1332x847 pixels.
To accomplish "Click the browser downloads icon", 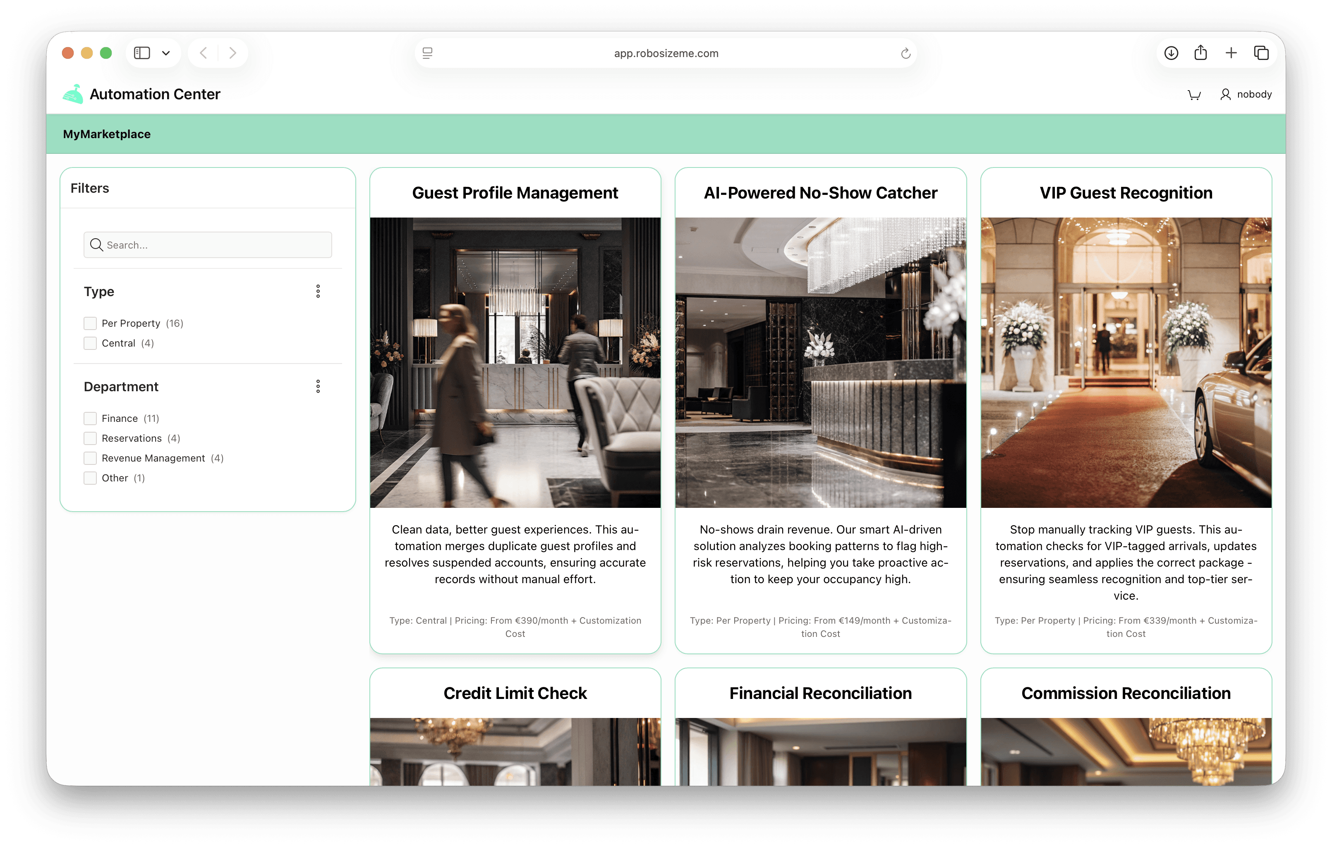I will [1171, 53].
